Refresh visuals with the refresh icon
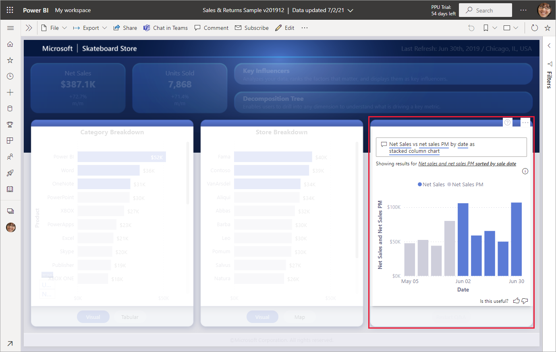The height and width of the screenshot is (352, 556). 535,28
